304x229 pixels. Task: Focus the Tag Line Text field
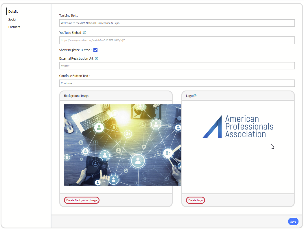177,23
